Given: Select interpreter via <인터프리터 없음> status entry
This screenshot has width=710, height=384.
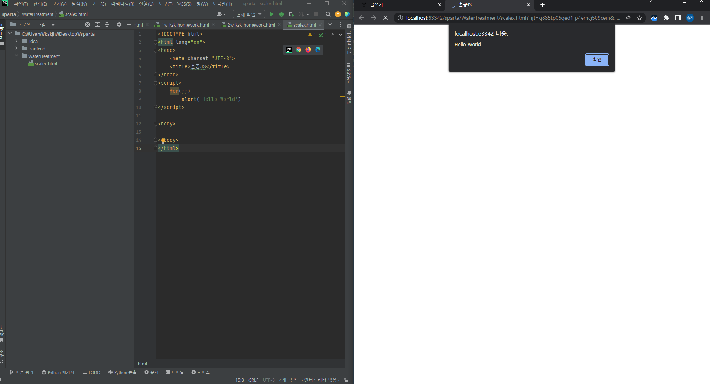Looking at the screenshot, I should point(320,380).
